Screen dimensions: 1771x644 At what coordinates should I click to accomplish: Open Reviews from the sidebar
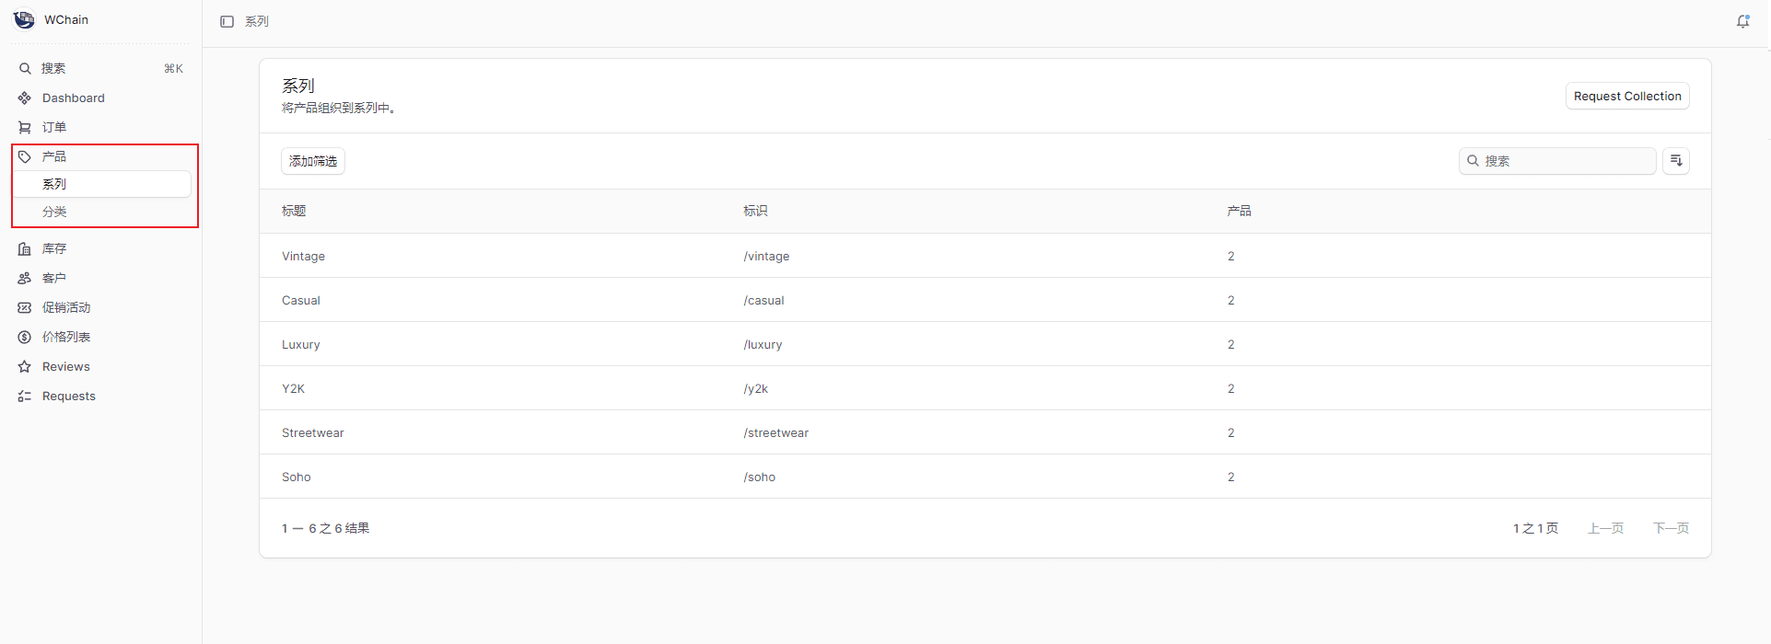65,366
